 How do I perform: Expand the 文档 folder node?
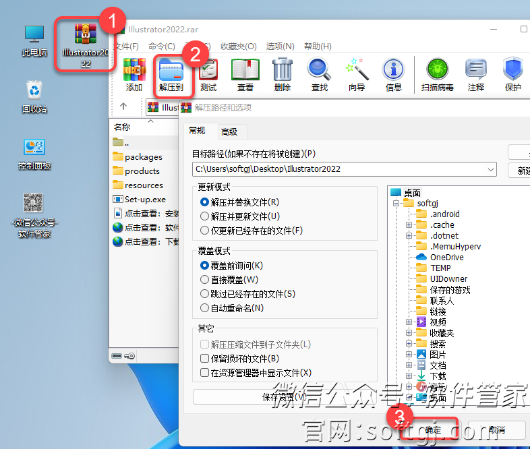click(x=409, y=365)
